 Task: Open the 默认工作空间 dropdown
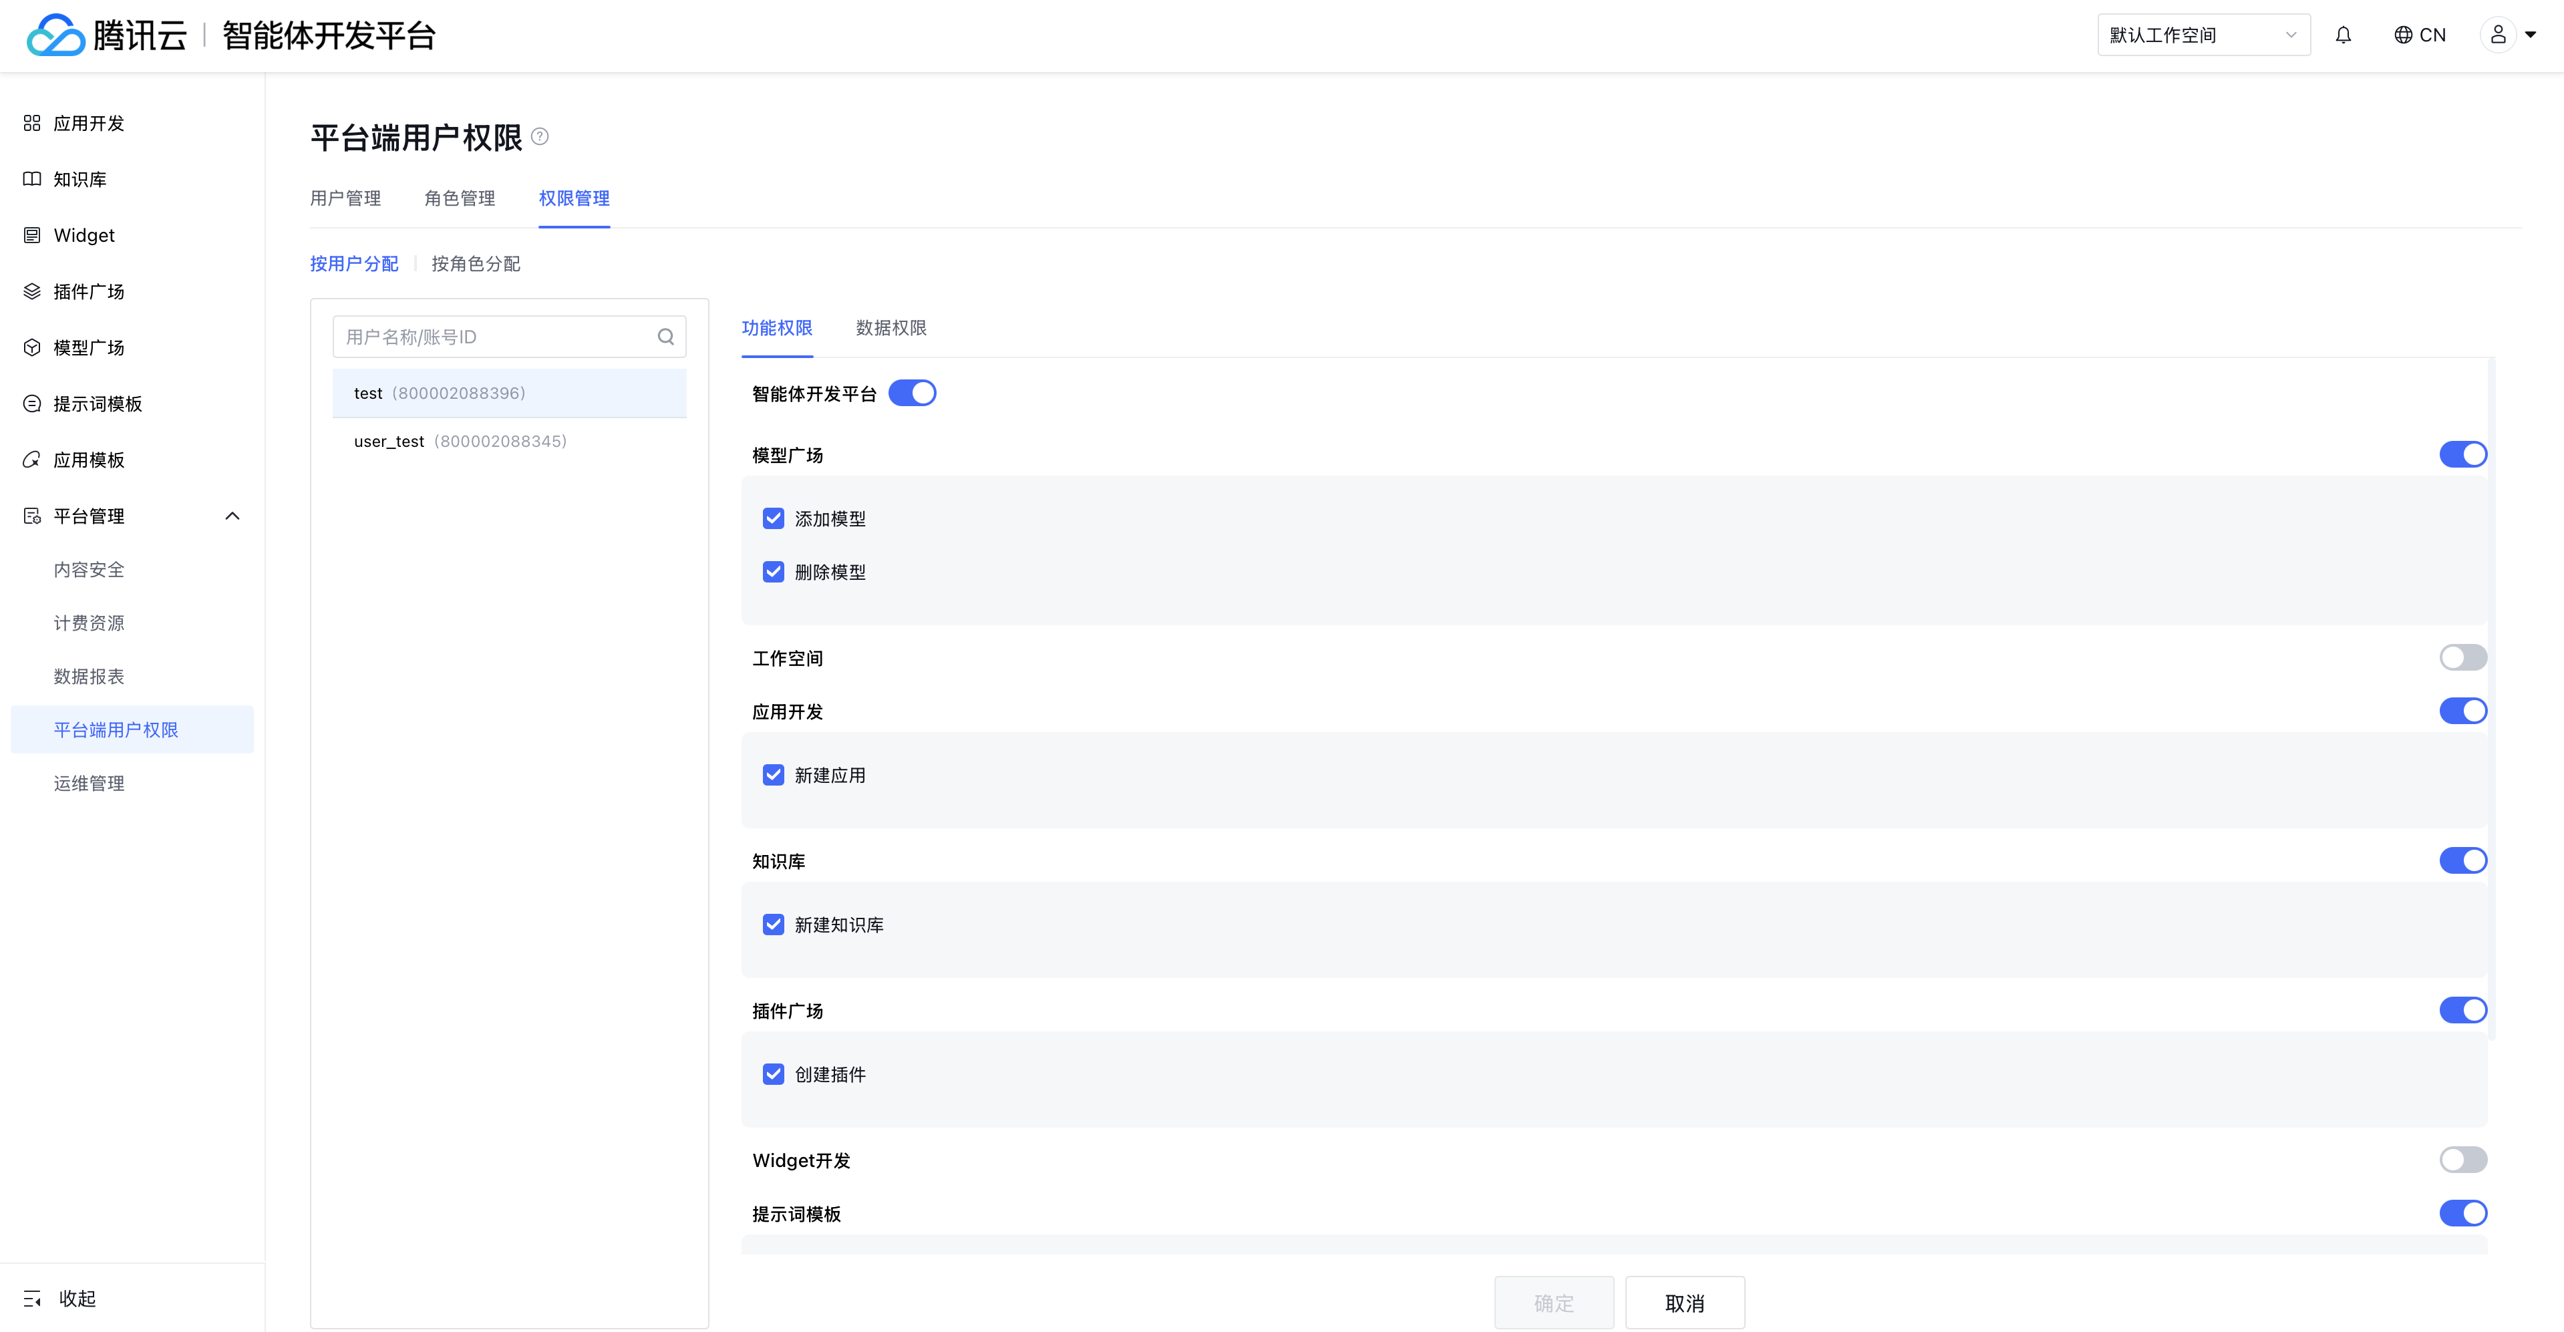2203,36
